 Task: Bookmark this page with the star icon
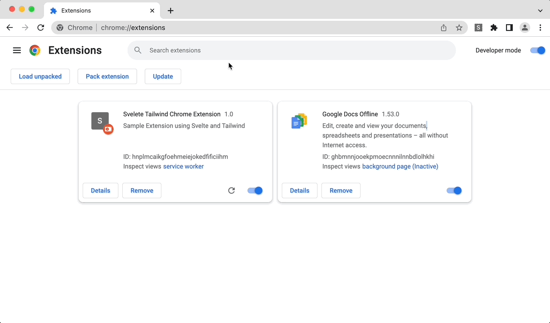click(x=459, y=28)
